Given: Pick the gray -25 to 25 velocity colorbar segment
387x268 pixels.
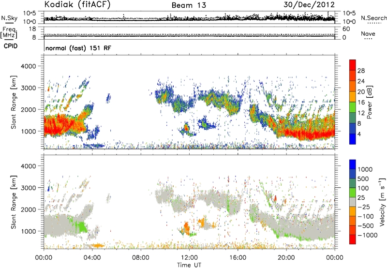Looking at the screenshot, I should (353, 202).
